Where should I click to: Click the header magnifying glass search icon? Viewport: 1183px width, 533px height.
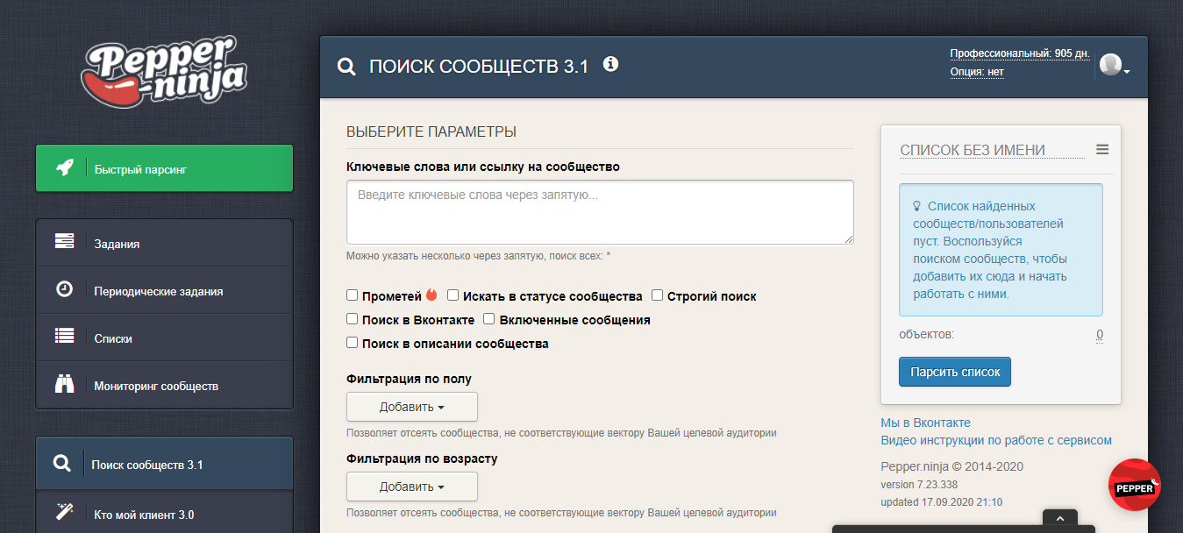pos(346,67)
